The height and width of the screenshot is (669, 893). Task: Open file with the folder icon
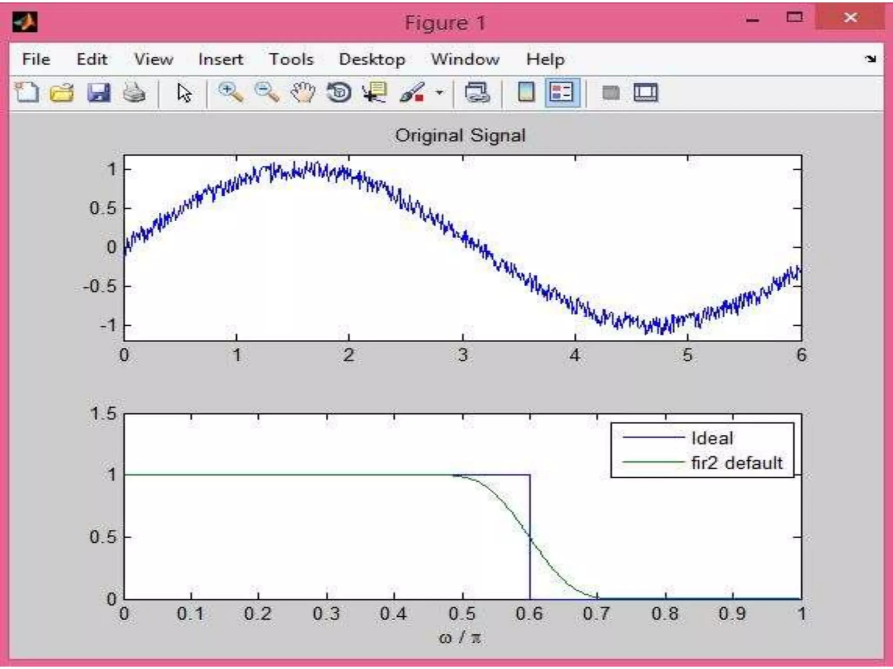pos(61,93)
